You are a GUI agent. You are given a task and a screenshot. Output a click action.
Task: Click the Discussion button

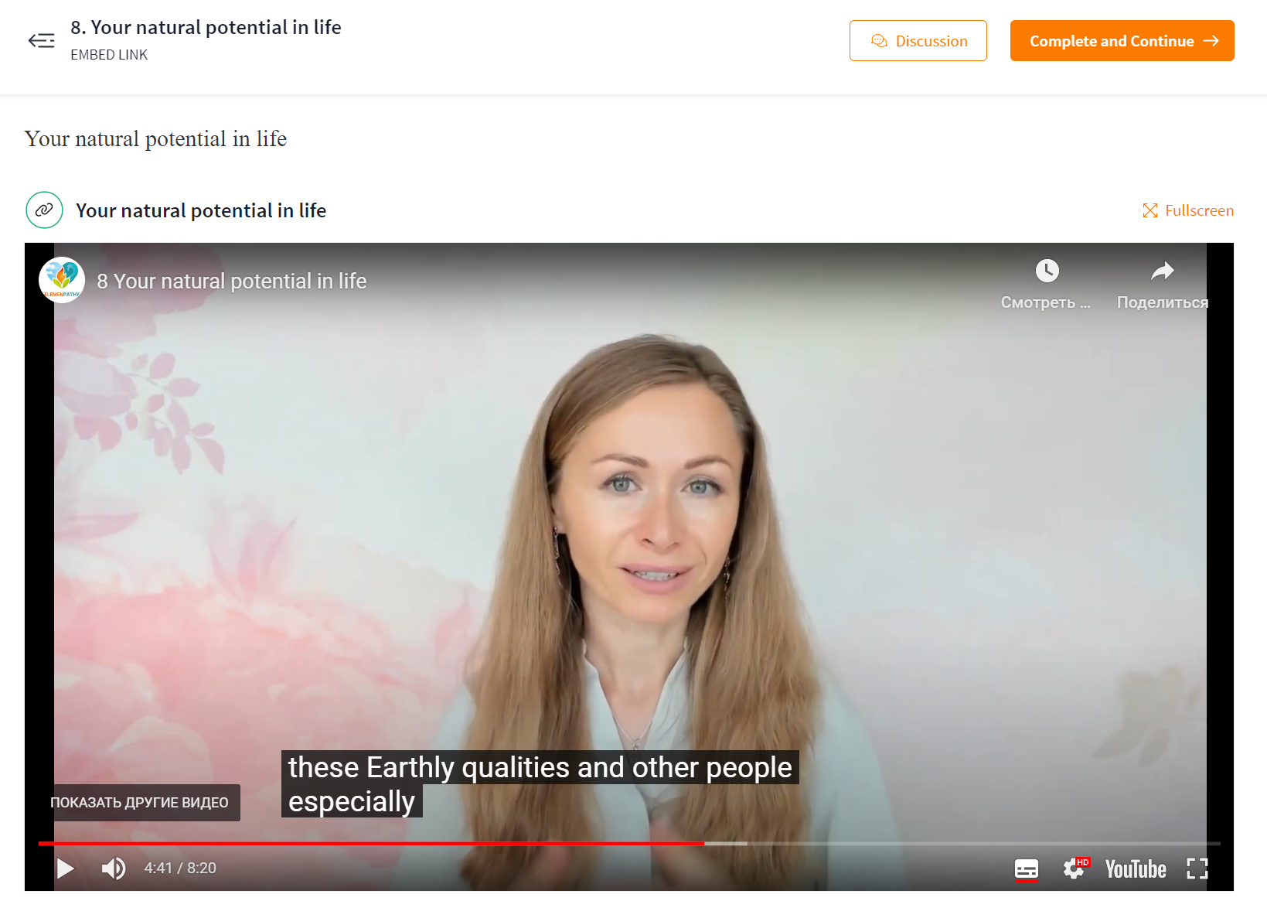[918, 41]
